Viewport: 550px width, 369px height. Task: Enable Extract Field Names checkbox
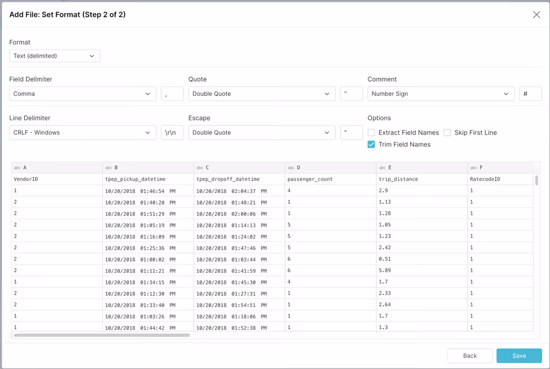pyautogui.click(x=371, y=133)
